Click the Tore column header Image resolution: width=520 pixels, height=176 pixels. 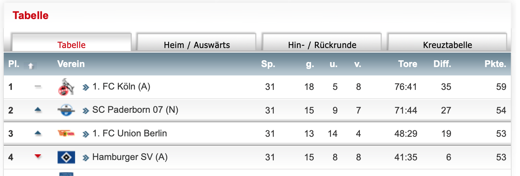[408, 64]
